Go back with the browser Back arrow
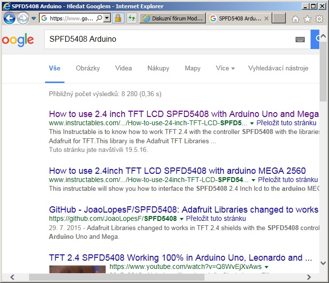 pyautogui.click(x=9, y=18)
